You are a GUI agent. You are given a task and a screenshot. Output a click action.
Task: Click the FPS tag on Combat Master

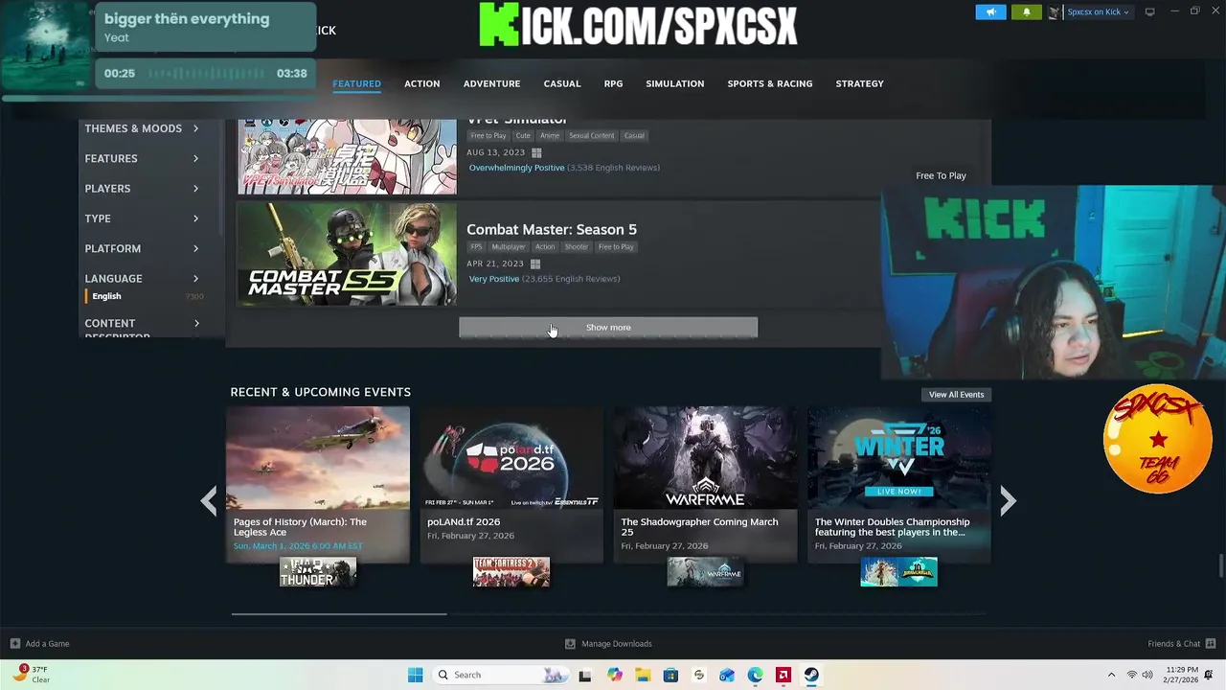pos(476,247)
